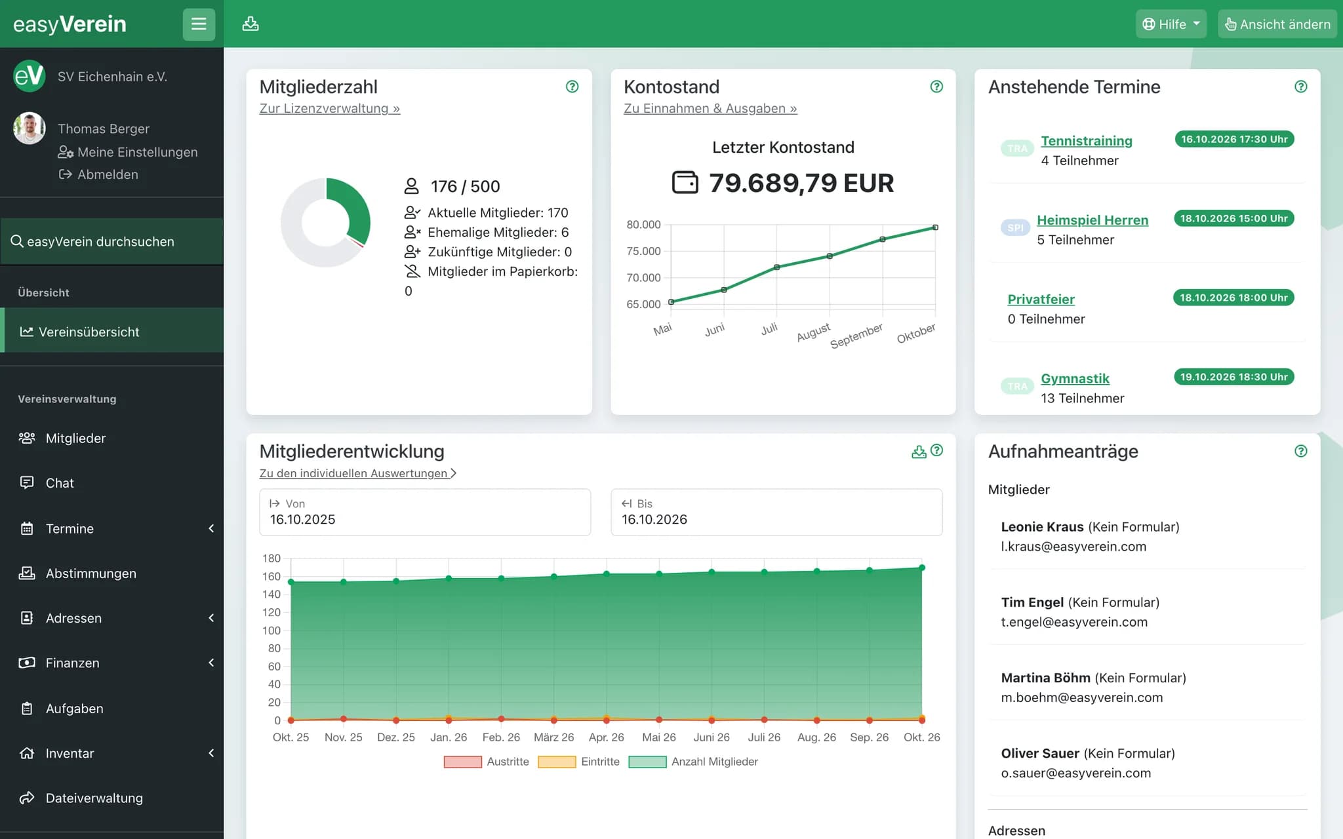The height and width of the screenshot is (839, 1343).
Task: Open Meine Einstellungen link
Action: (128, 152)
